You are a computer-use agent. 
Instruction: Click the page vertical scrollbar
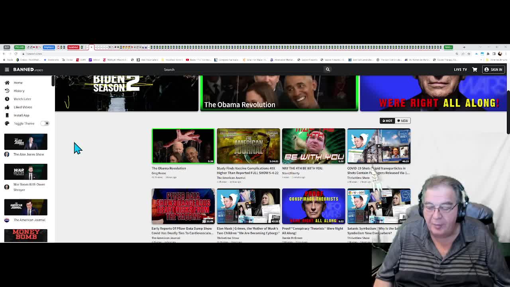[508, 112]
